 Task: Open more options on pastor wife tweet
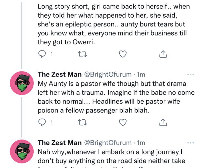tap(191, 75)
